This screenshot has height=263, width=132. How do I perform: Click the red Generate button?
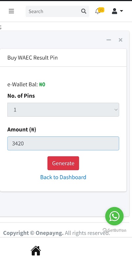[x=63, y=163]
